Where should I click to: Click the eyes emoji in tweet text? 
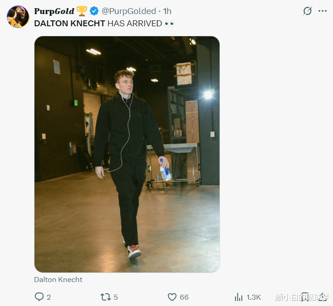click(x=170, y=23)
